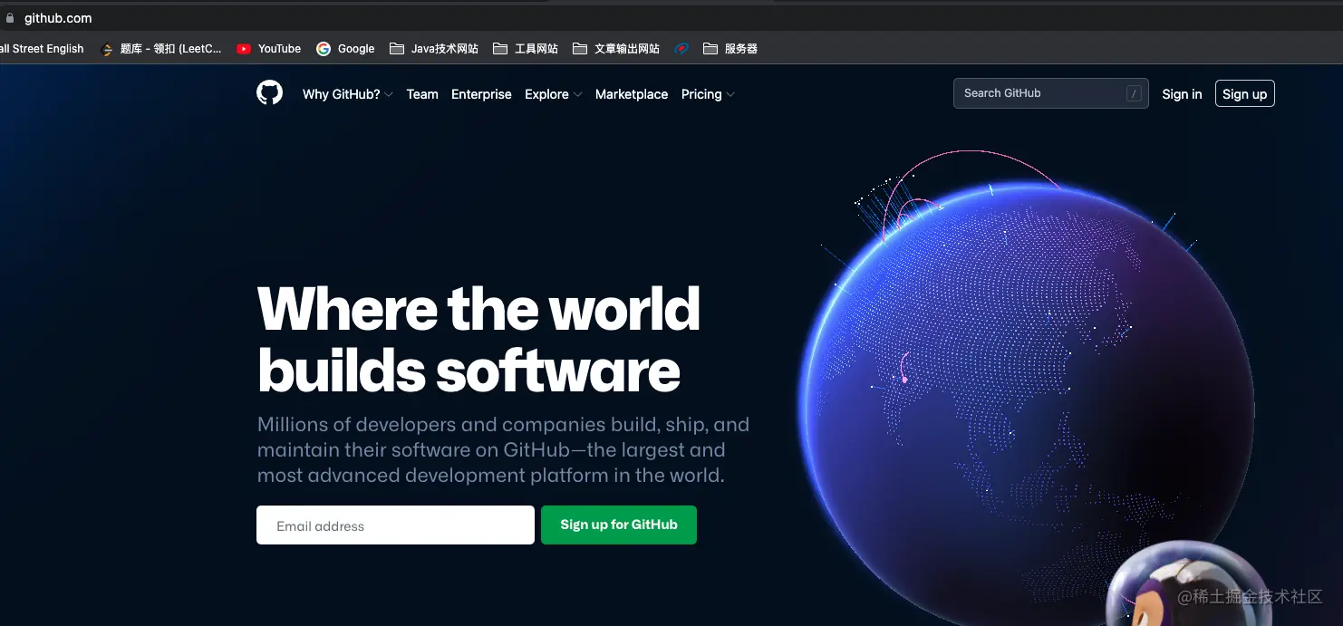The height and width of the screenshot is (626, 1343).
Task: Click the blue-red bookmark icon before 服务器
Action: coord(681,49)
